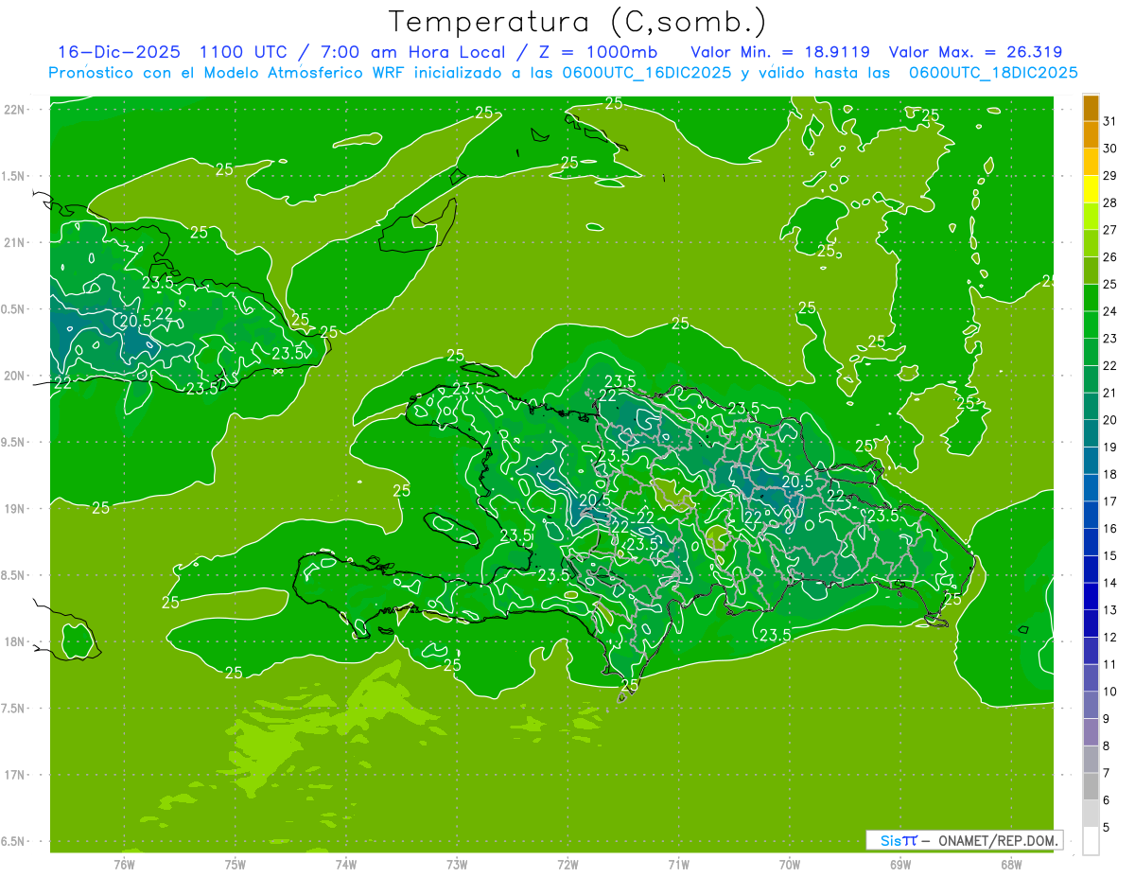Click the '8' color scale label
Screen dimensions: 1135x877
1108,745
